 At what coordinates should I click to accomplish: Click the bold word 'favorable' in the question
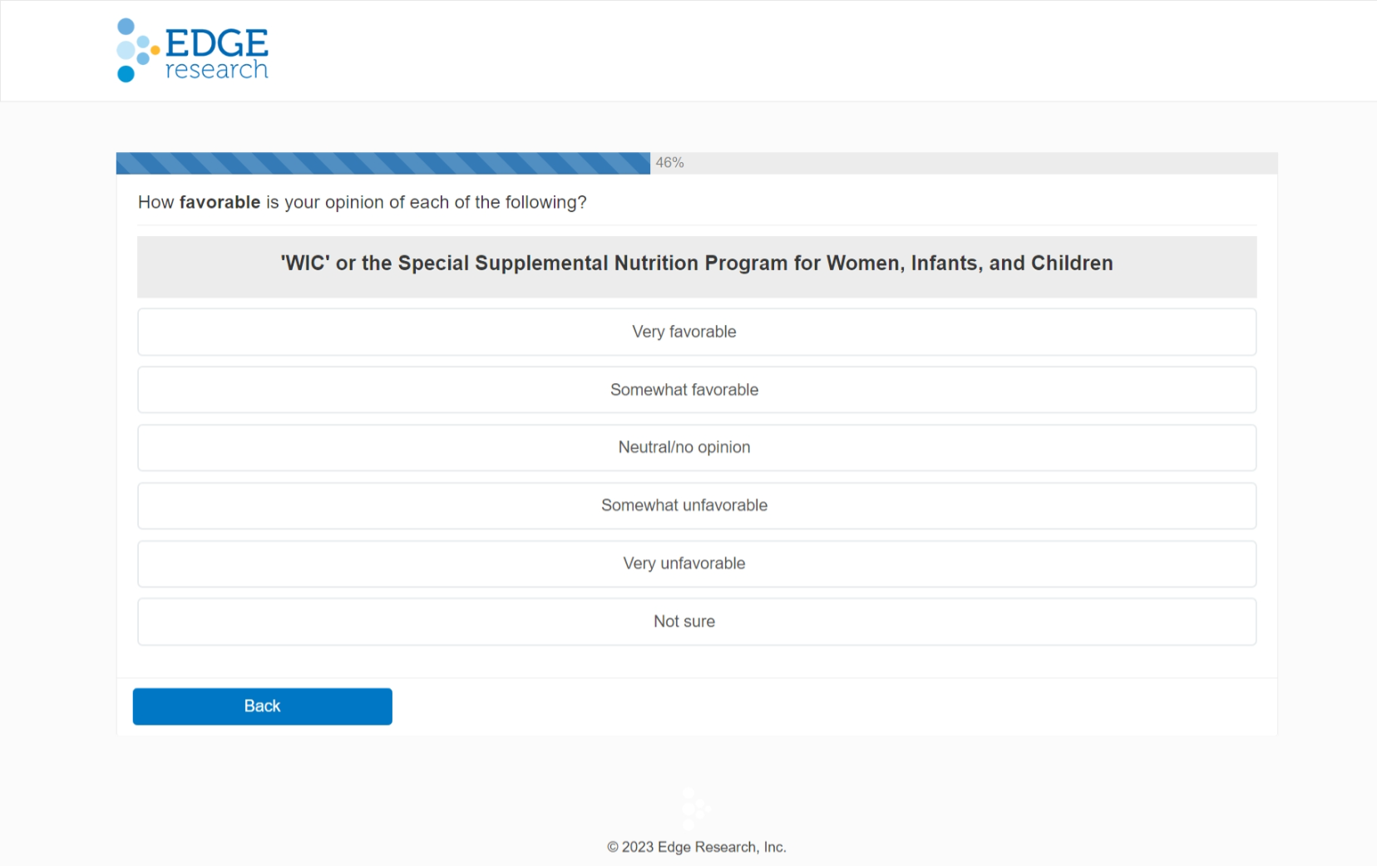tap(220, 203)
